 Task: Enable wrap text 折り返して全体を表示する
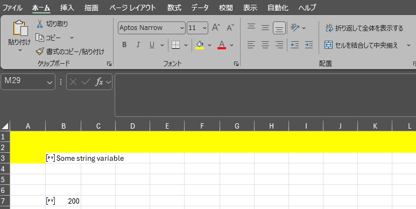coord(364,28)
